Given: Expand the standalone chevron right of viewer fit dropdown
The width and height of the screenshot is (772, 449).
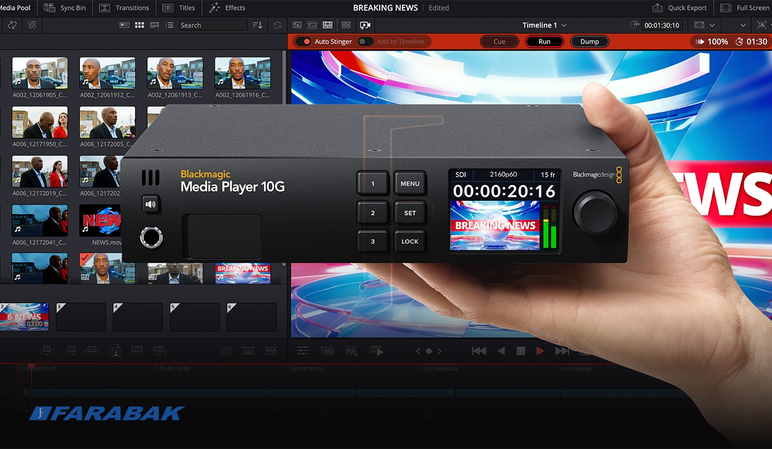Looking at the screenshot, I should [743, 25].
